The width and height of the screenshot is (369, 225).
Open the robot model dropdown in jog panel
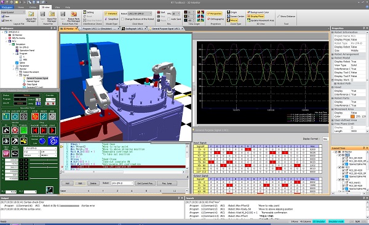point(40,149)
